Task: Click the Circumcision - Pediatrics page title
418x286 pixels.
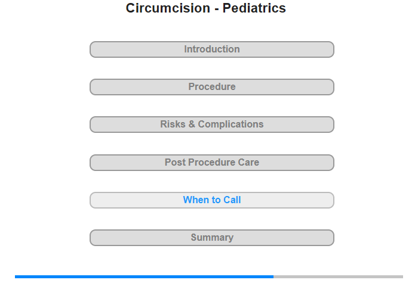Action: point(206,8)
